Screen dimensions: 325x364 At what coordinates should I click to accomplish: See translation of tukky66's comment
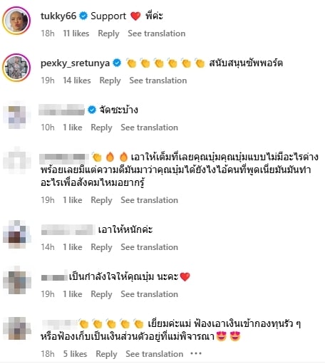[x=157, y=33]
